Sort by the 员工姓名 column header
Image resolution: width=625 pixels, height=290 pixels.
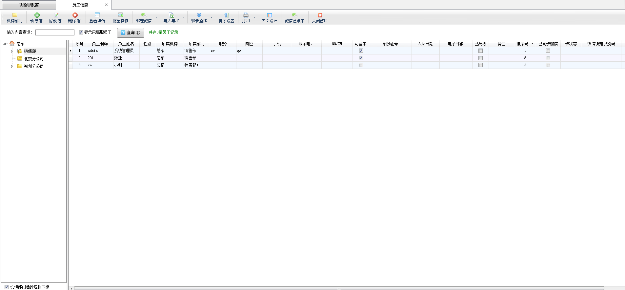click(x=126, y=44)
